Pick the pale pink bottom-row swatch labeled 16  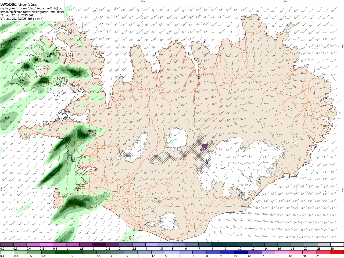[x=282, y=252]
